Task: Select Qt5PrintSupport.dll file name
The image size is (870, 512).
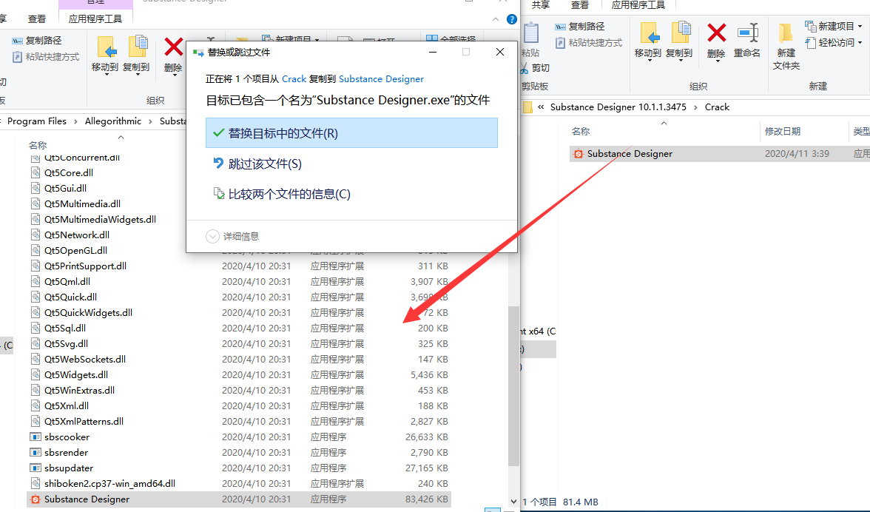Action: tap(86, 266)
